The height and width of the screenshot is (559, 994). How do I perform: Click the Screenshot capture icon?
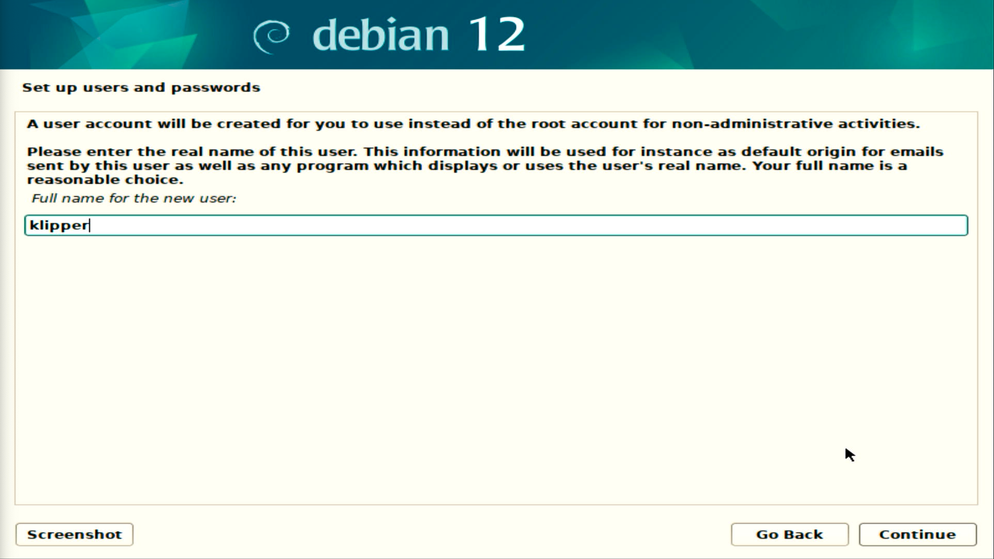point(74,534)
